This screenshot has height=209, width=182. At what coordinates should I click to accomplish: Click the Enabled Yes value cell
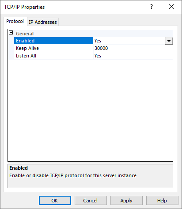click(129, 41)
